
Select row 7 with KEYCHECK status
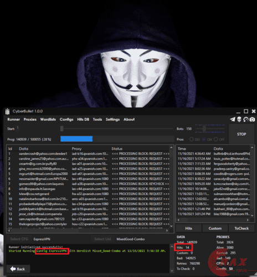tap(89, 184)
